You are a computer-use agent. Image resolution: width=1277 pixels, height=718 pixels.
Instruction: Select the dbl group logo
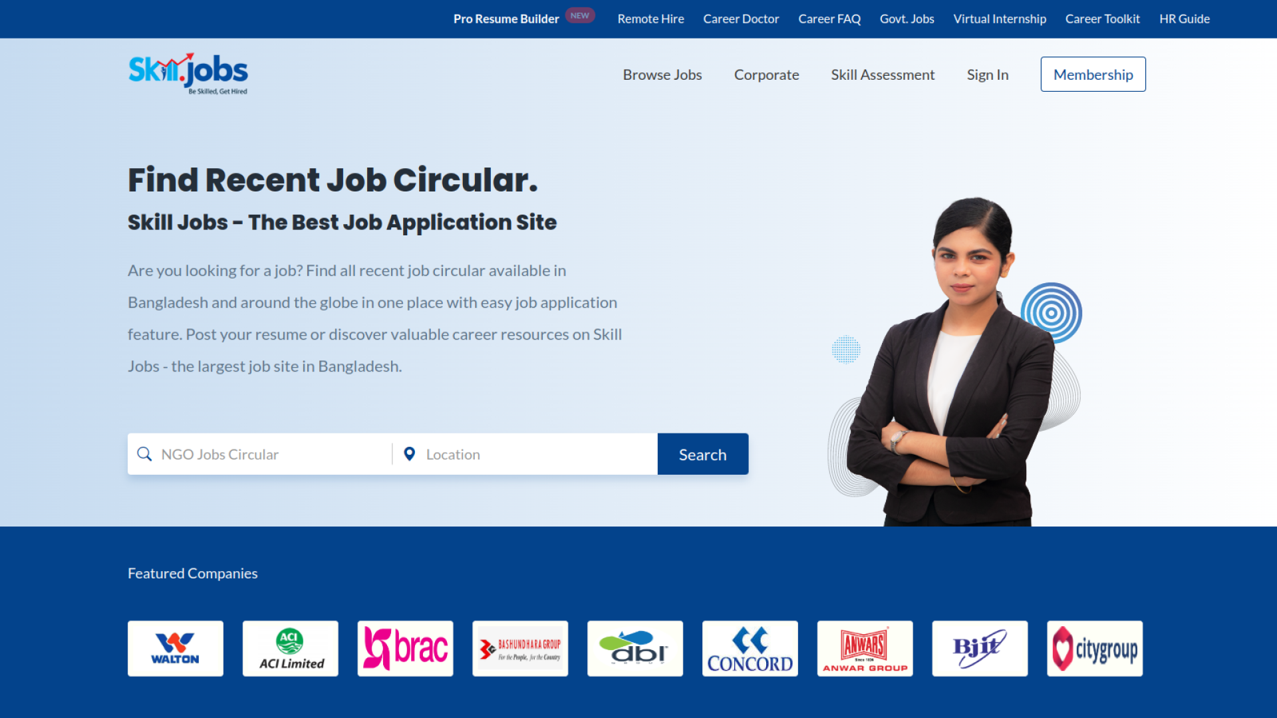[635, 649]
